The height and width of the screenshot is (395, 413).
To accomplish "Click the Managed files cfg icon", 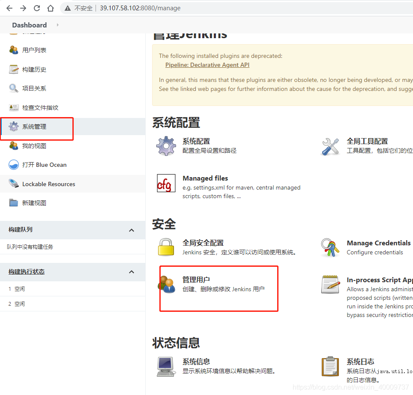I will (x=166, y=183).
